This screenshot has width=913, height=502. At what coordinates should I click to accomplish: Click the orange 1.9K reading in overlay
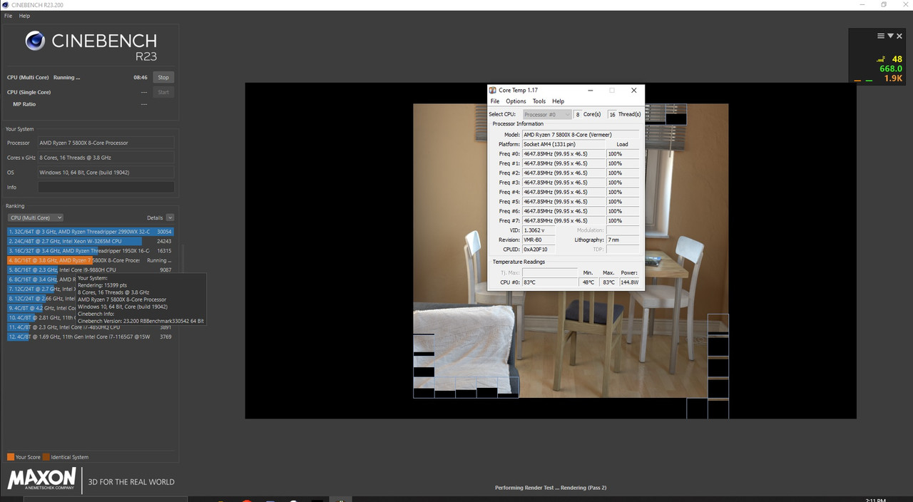(x=893, y=78)
